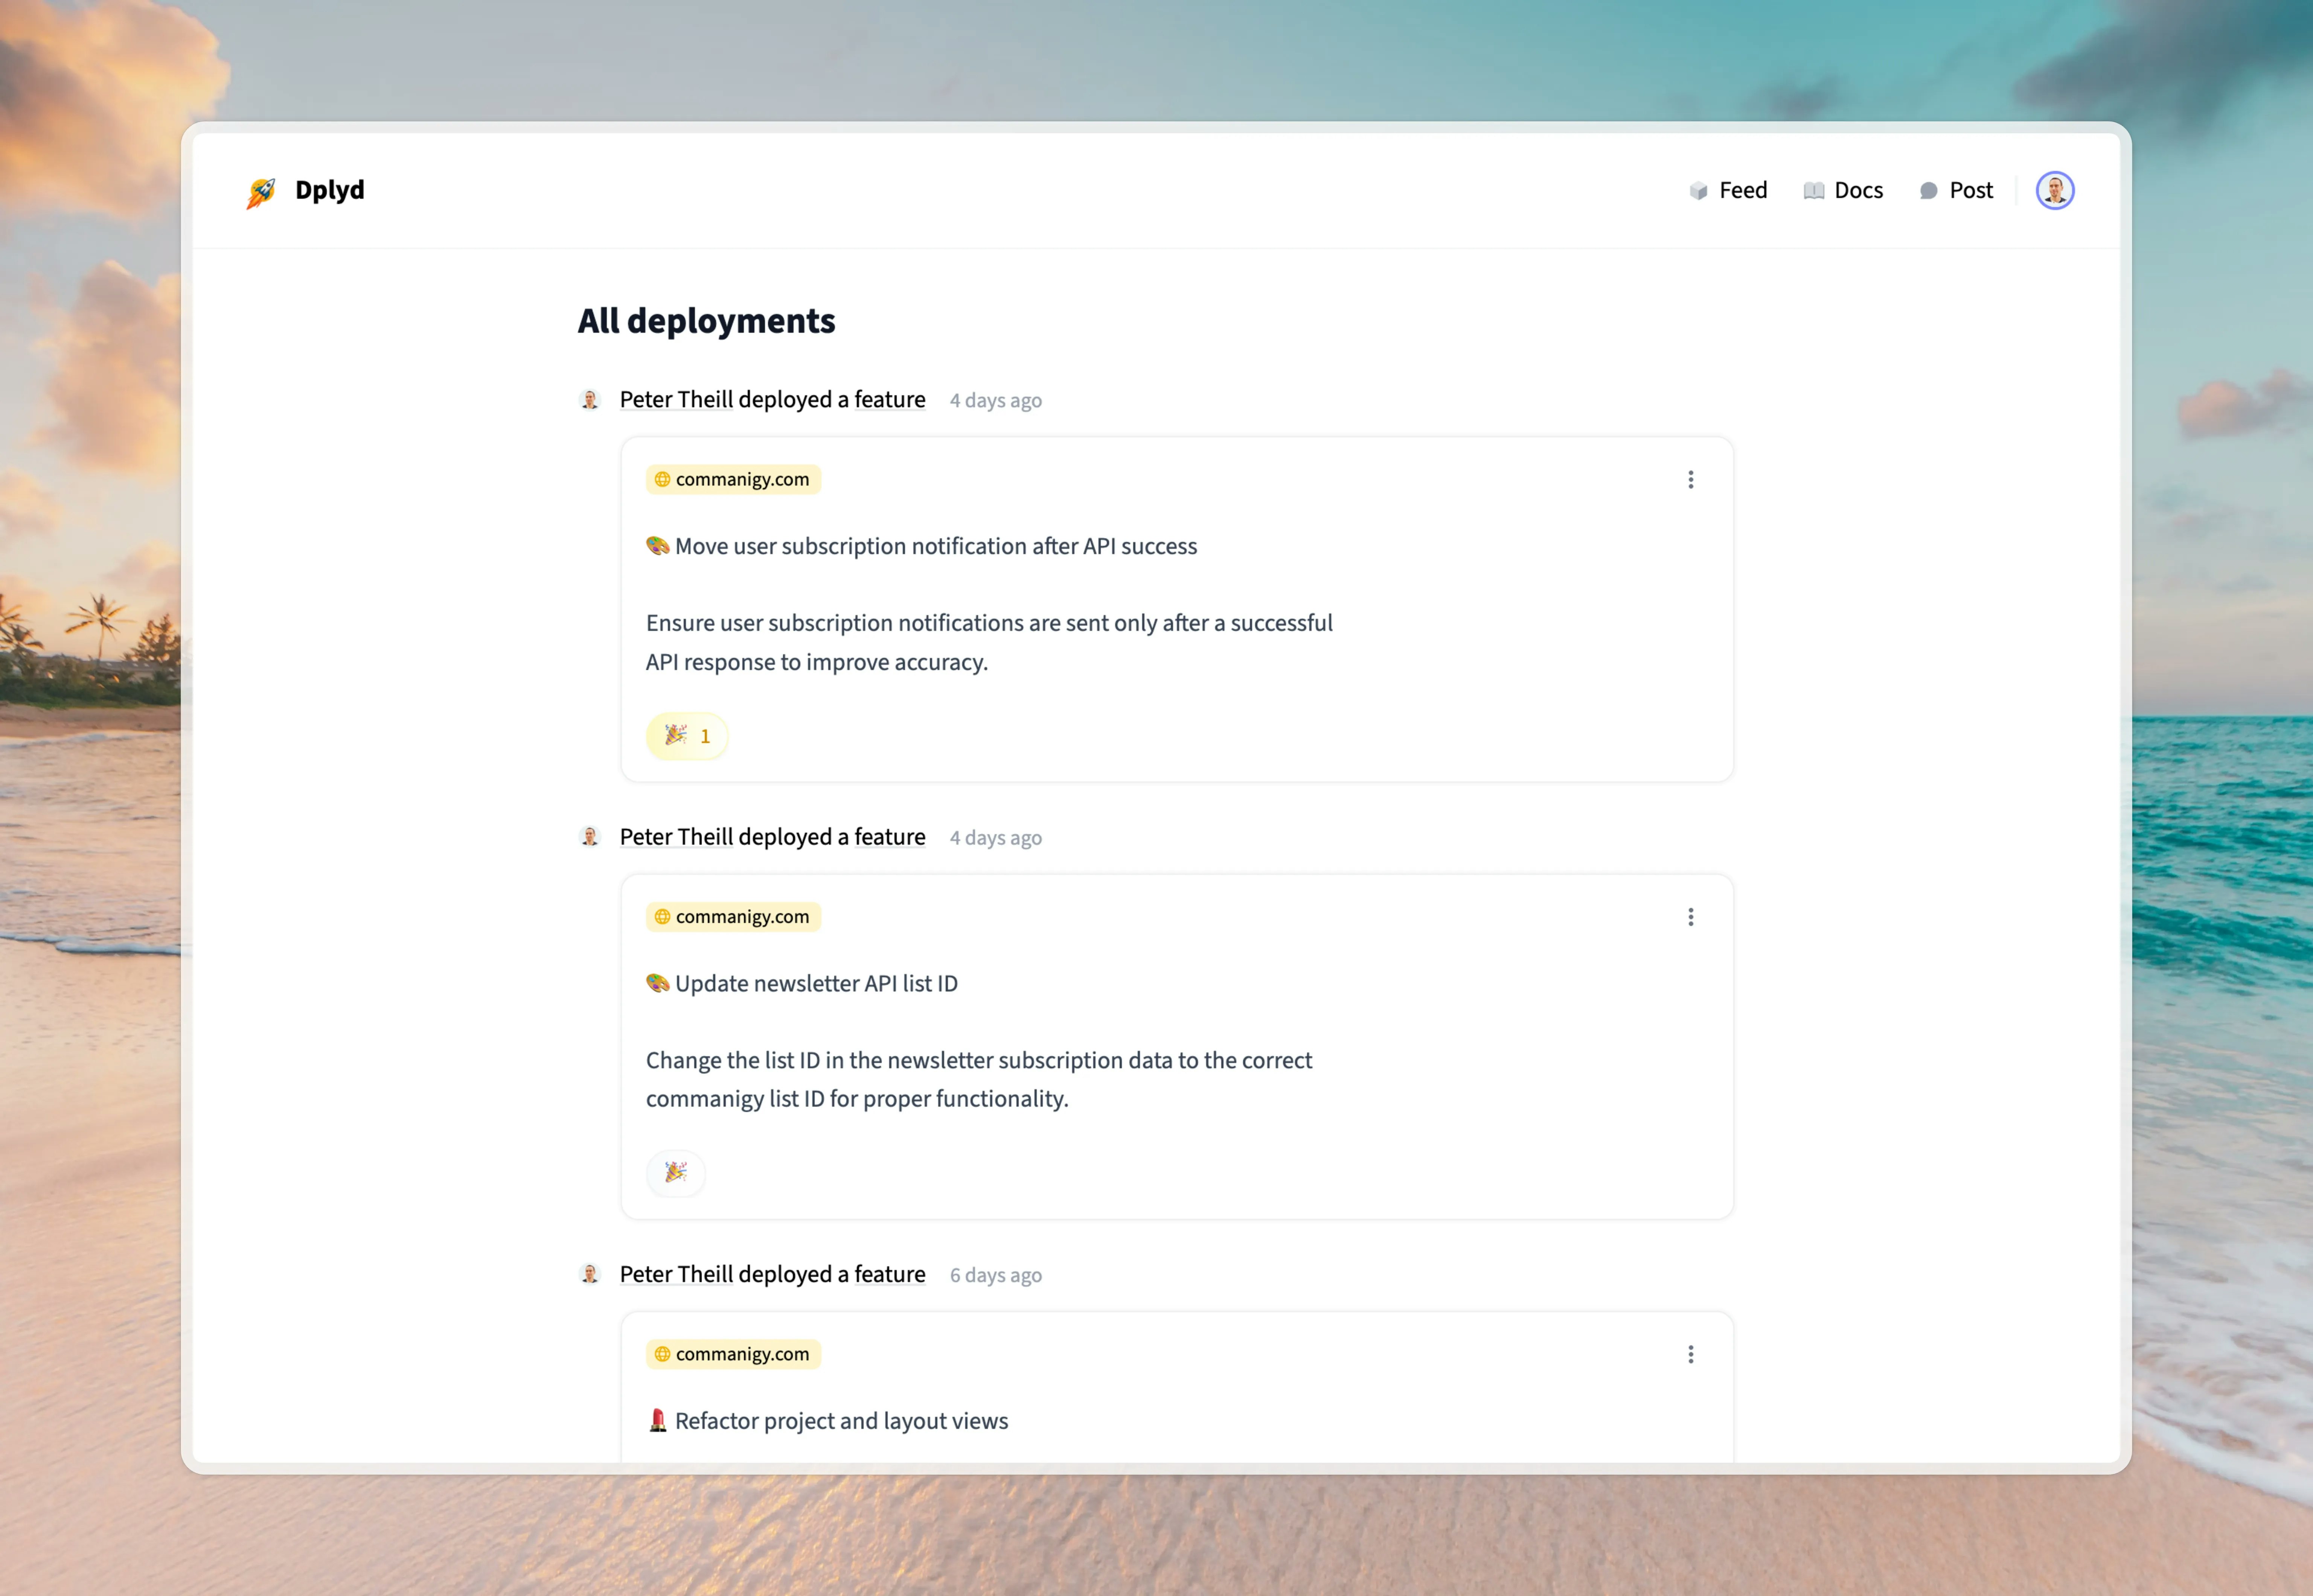Open the Post page
This screenshot has height=1596, width=2313.
(x=1956, y=190)
